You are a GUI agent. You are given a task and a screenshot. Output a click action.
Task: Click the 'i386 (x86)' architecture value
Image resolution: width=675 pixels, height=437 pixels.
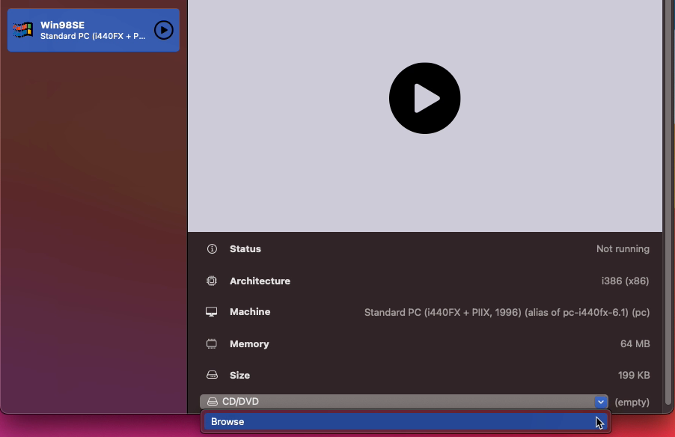click(625, 281)
